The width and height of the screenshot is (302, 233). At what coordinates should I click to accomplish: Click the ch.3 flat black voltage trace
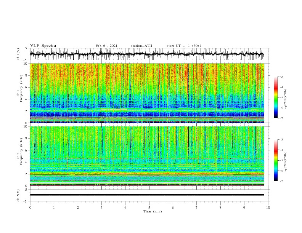click(x=147, y=195)
